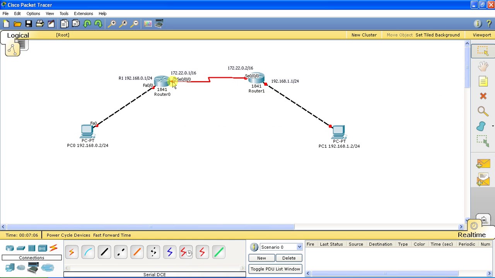
Task: Add a Complex PDU open envelope
Action: 483,180
